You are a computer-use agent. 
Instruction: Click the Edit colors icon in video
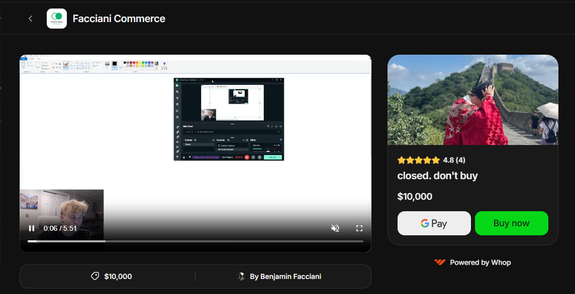pyautogui.click(x=157, y=65)
